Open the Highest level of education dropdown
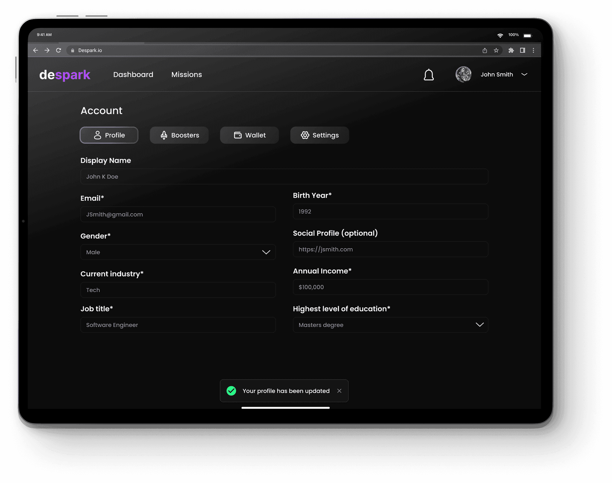 [391, 325]
